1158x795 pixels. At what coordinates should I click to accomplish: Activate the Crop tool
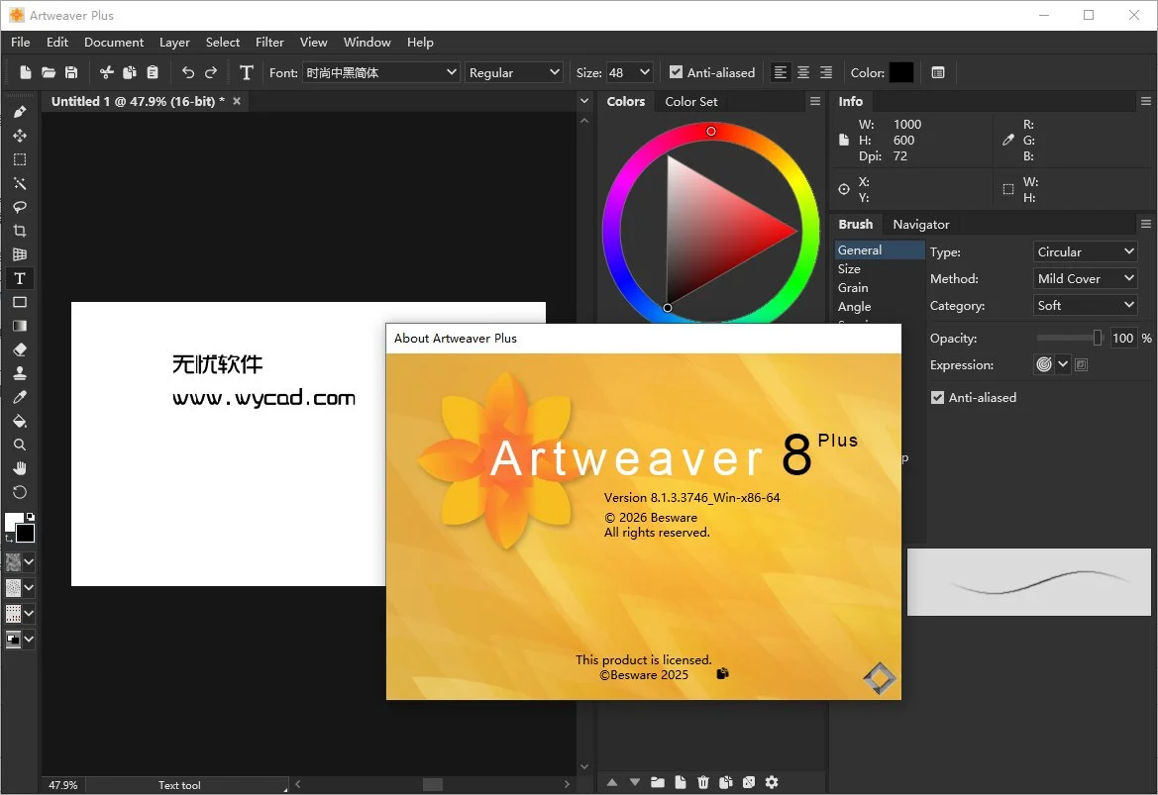pyautogui.click(x=19, y=230)
